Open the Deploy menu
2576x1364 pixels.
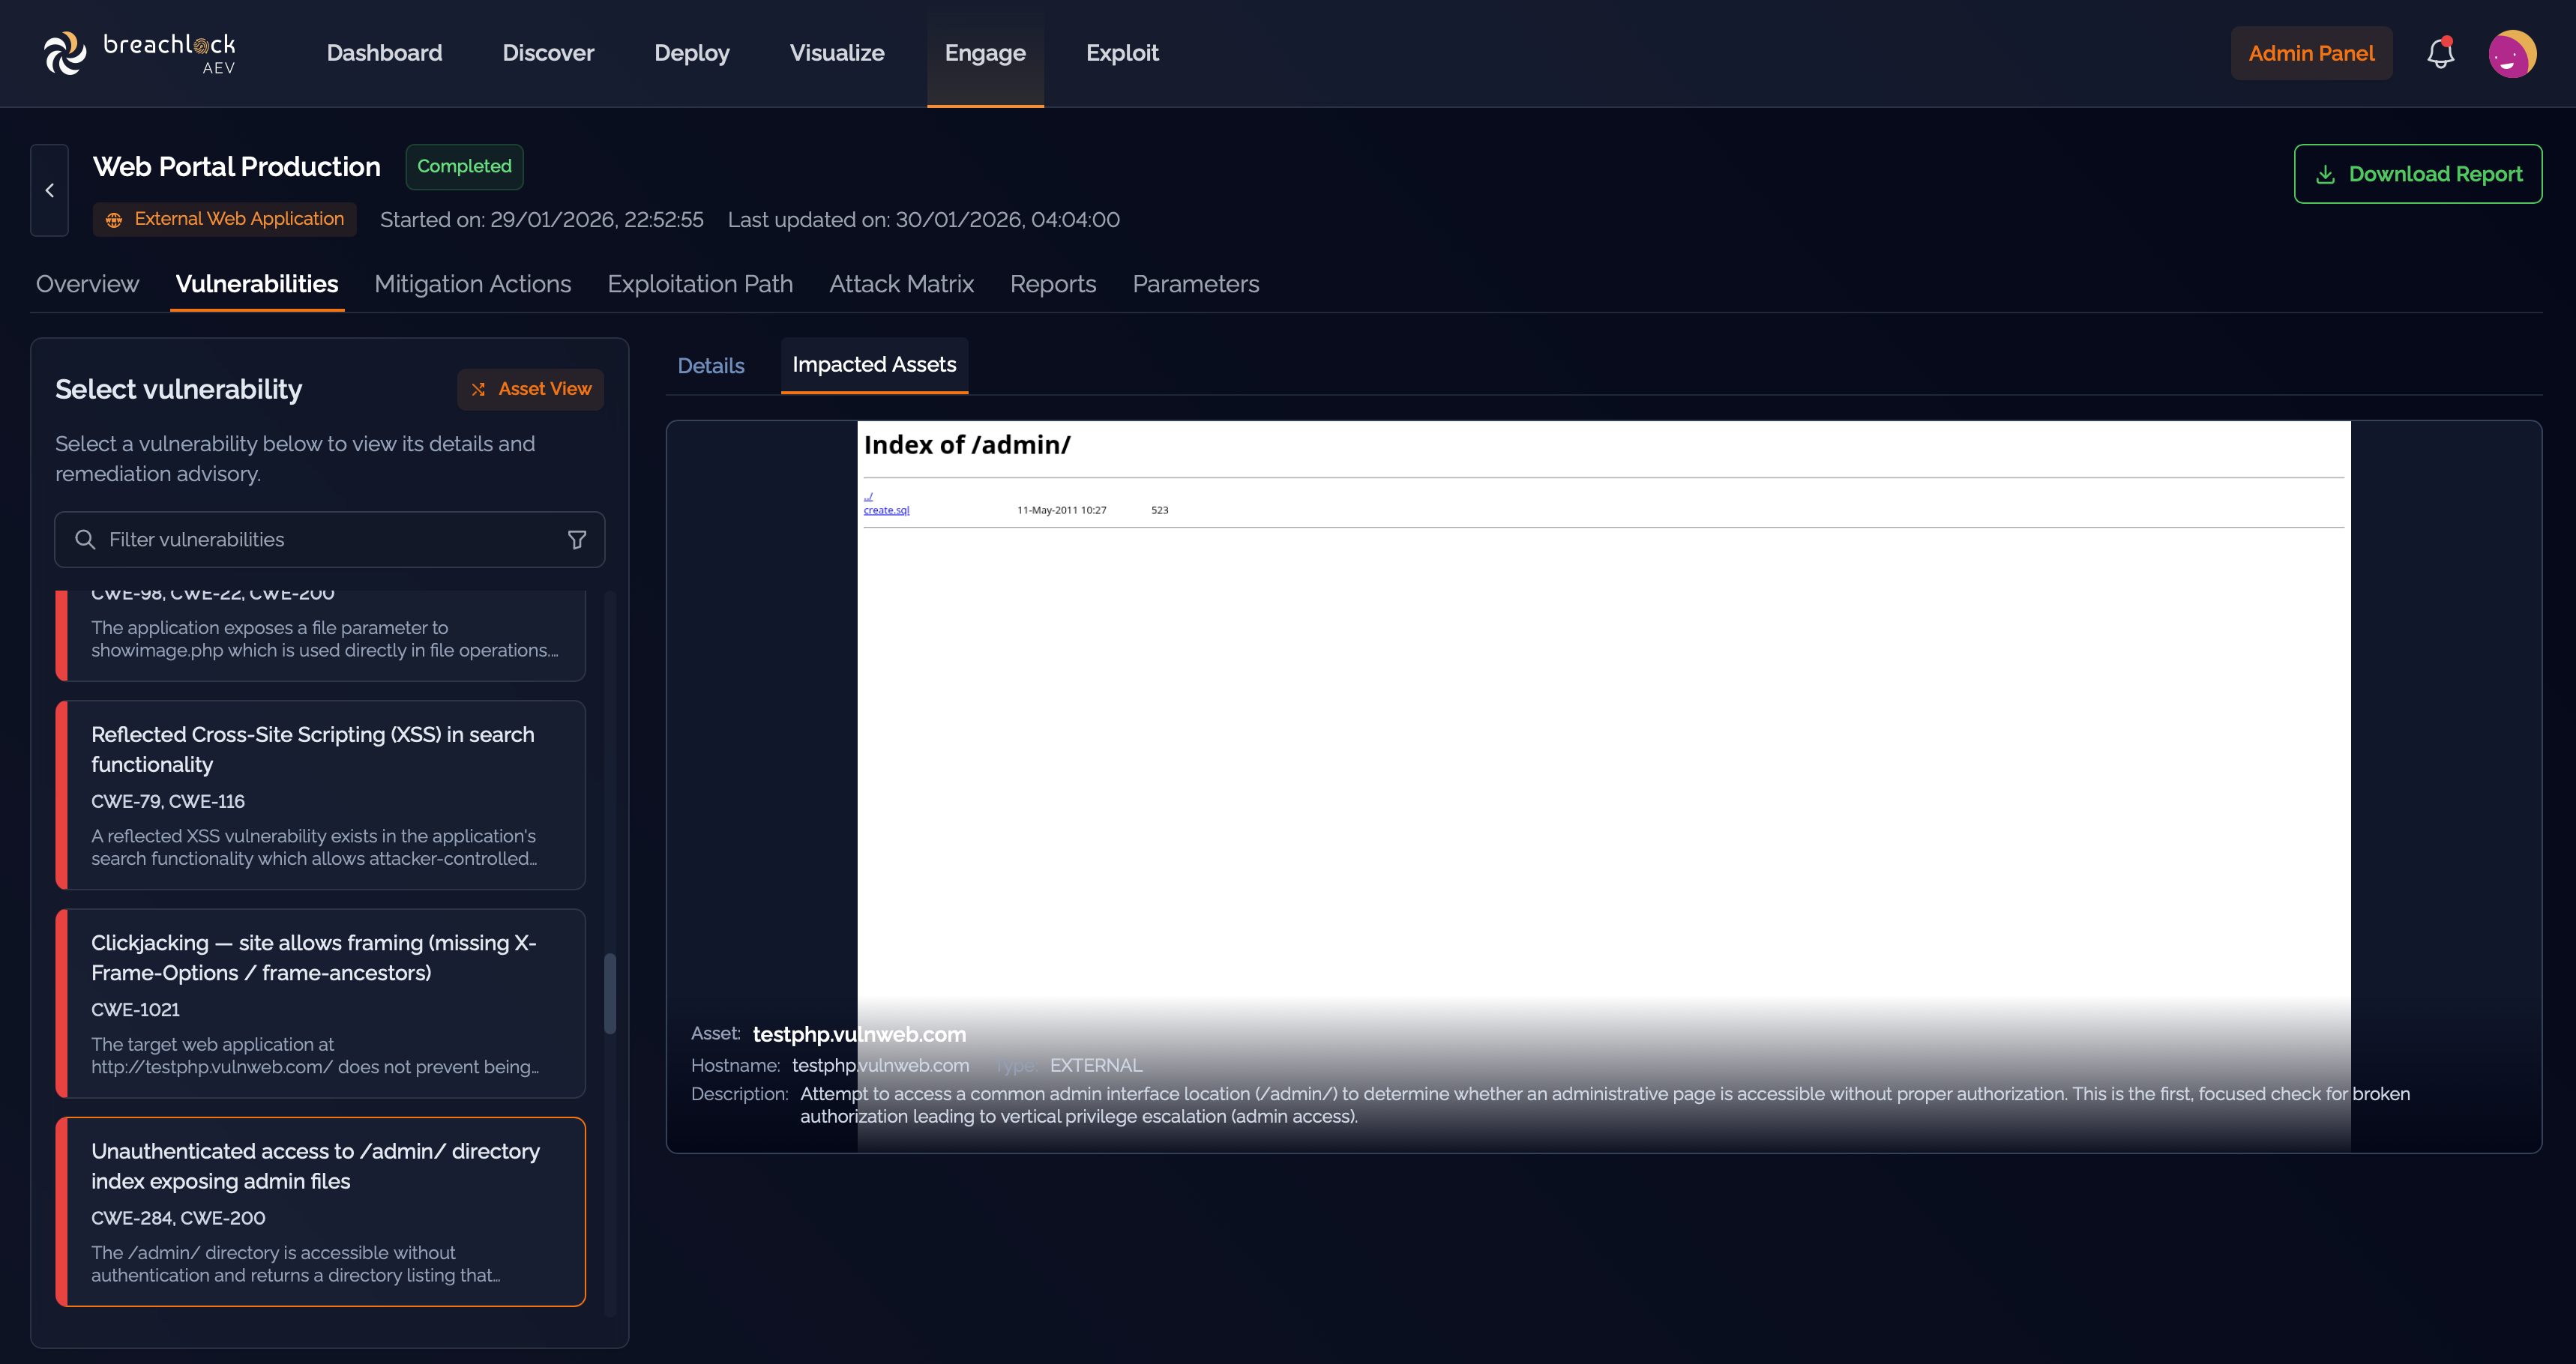point(692,53)
